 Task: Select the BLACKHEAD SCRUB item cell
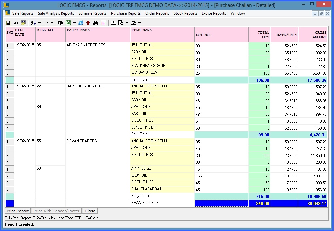click(x=162, y=66)
